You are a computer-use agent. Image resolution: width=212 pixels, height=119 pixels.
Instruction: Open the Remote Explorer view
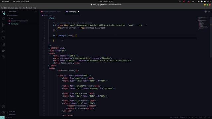click(3, 44)
